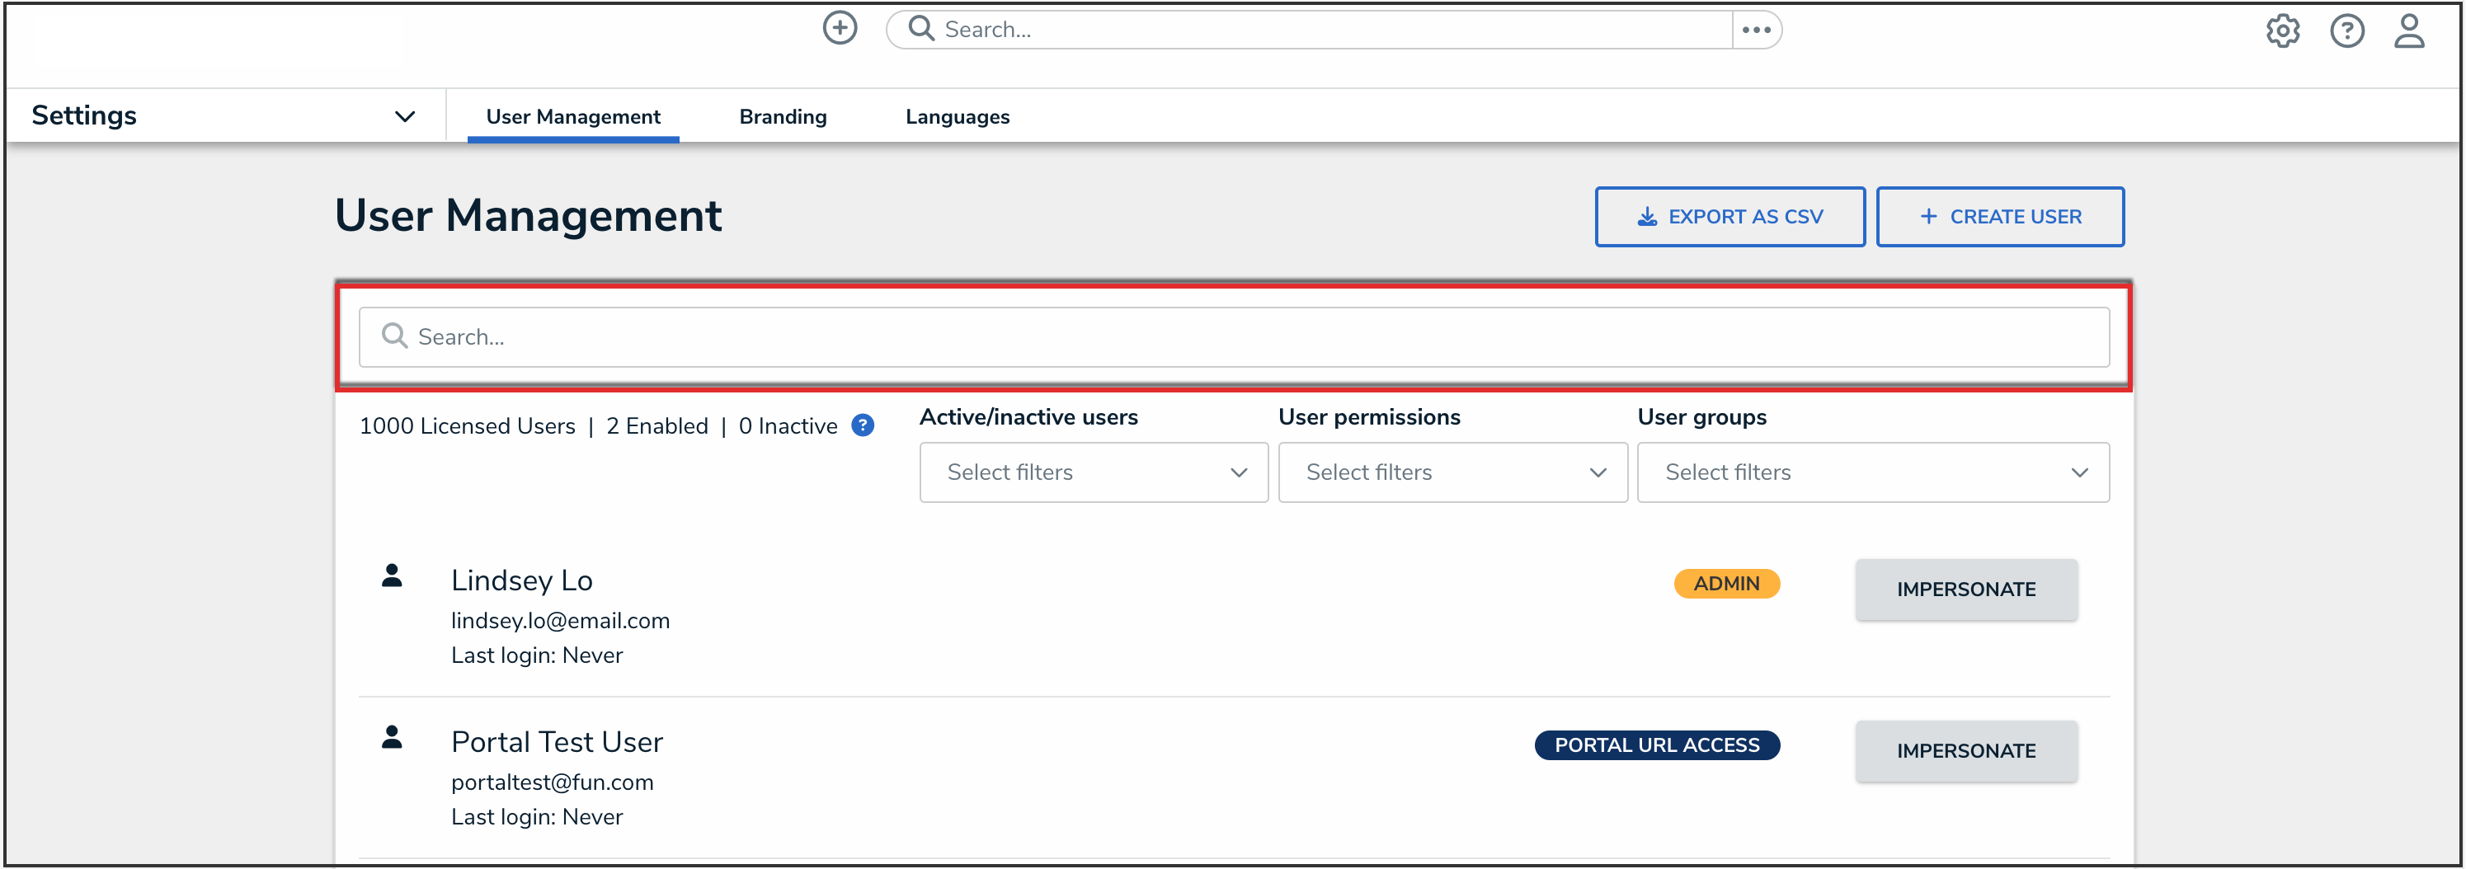The image size is (2466, 869).
Task: Switch to the Branding tab
Action: 782,117
